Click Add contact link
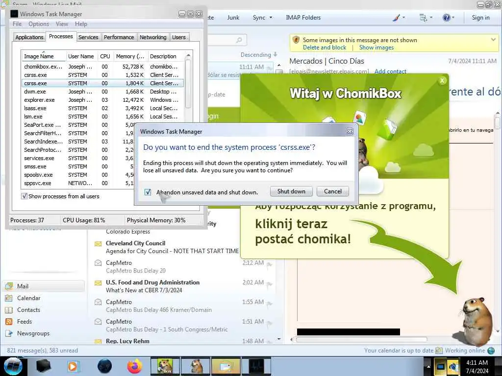Screen dimensions: 502x376 tap(390, 71)
